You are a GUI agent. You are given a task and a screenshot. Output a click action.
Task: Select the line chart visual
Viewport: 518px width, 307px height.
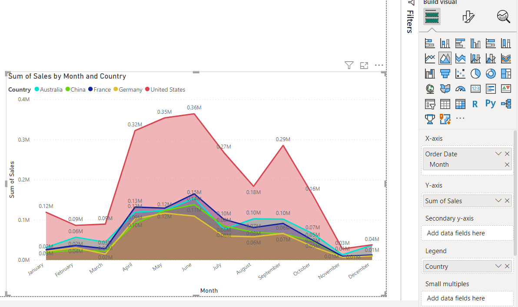430,58
